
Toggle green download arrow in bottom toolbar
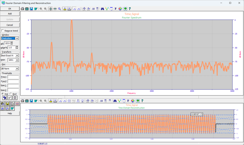(x=138, y=101)
